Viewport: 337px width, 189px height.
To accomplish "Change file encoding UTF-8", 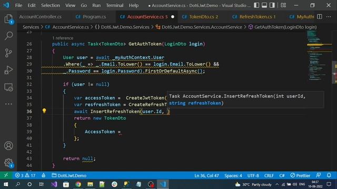I will pyautogui.click(x=253, y=175).
